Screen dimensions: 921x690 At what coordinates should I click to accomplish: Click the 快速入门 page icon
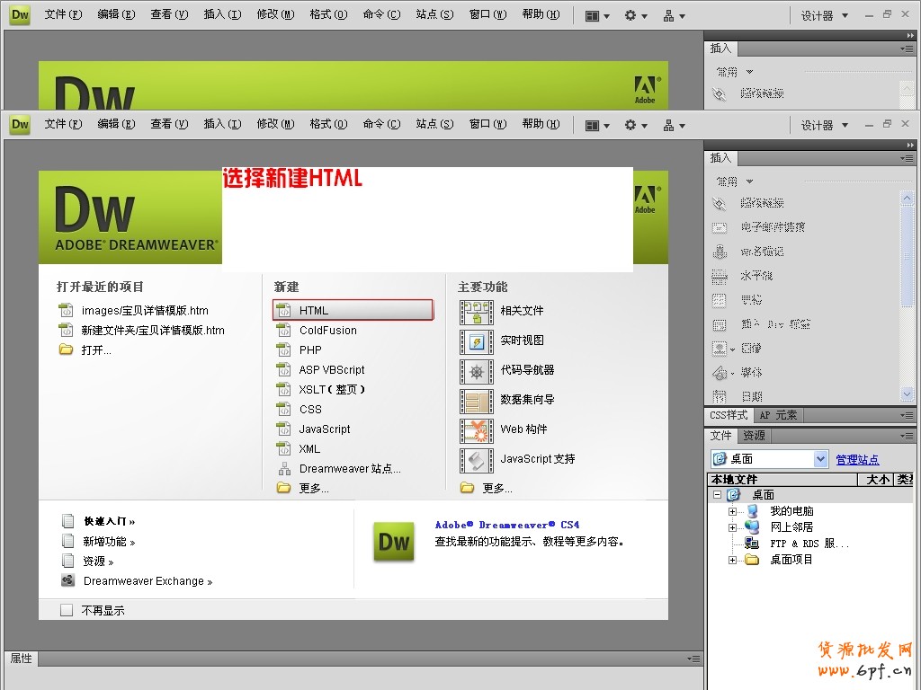click(x=68, y=521)
